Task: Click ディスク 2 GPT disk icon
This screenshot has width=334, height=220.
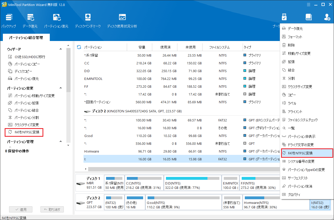Action: pyautogui.click(x=80, y=203)
